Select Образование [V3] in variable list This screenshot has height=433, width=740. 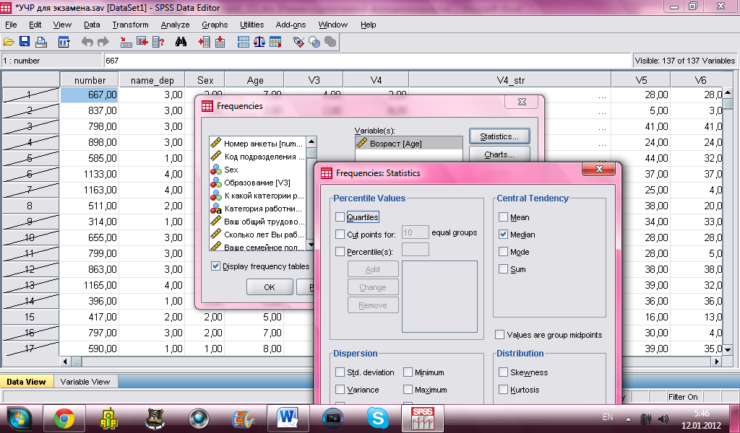click(x=257, y=183)
